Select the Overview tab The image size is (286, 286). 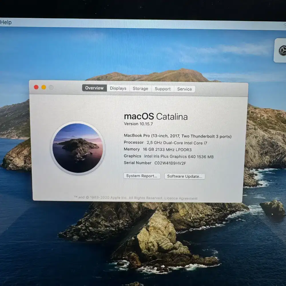tap(94, 88)
